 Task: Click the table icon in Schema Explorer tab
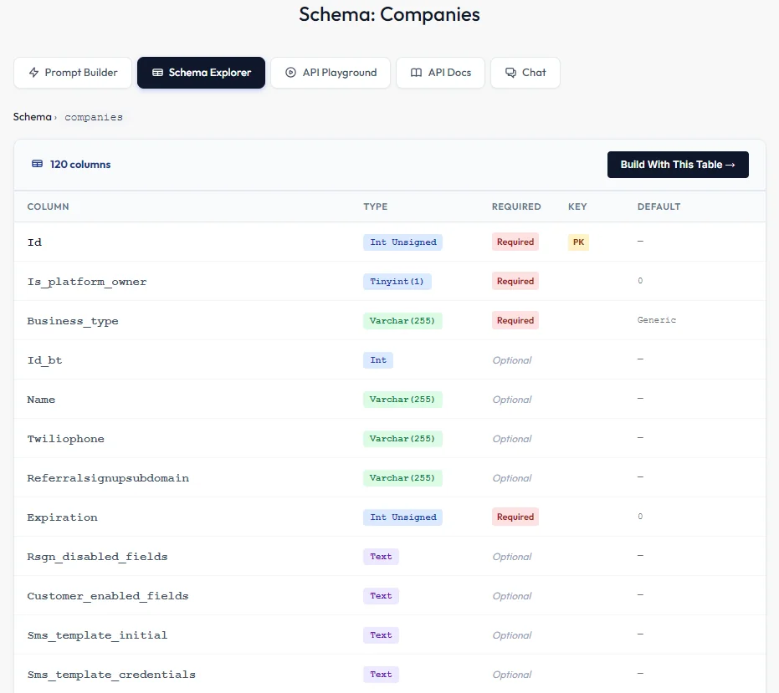tap(157, 73)
